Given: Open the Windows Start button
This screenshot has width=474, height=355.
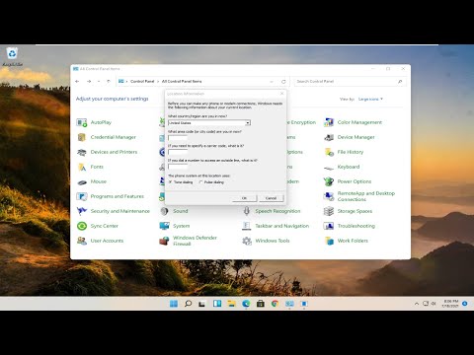Looking at the screenshot, I should [174, 304].
